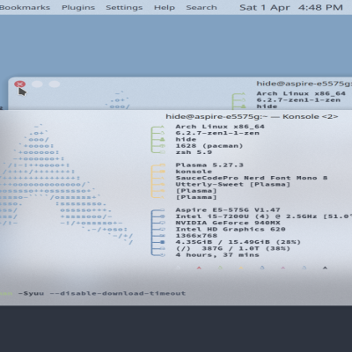Click the laptop icon beside Aspire E5-575G V1.47
The height and width of the screenshot is (352, 352).
coord(162,210)
